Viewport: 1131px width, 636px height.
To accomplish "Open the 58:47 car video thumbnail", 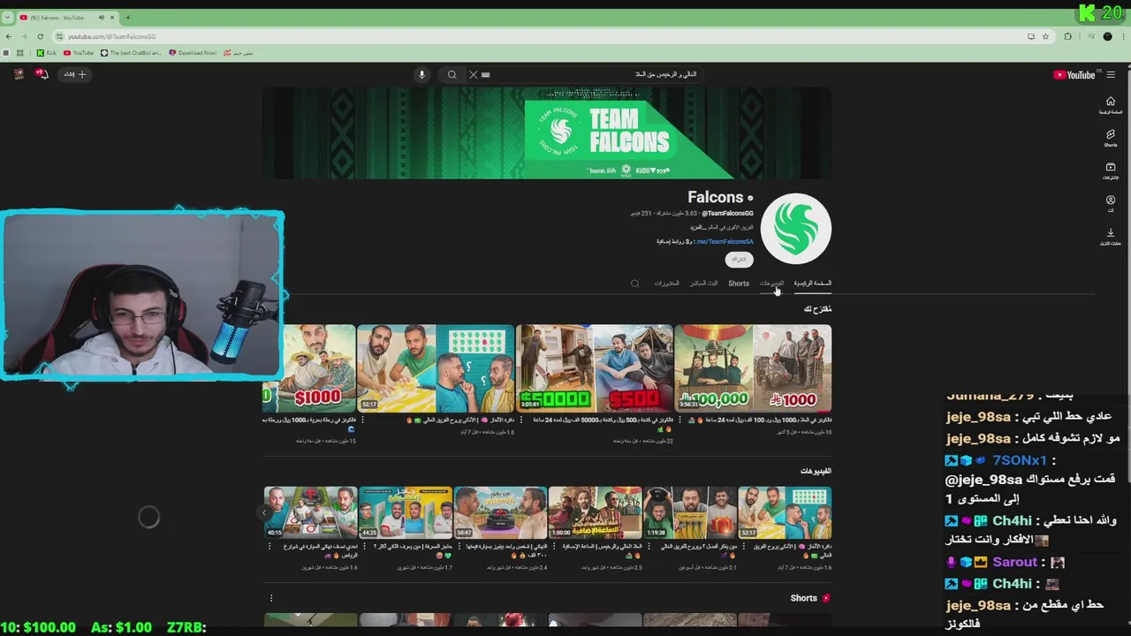I will pyautogui.click(x=500, y=512).
